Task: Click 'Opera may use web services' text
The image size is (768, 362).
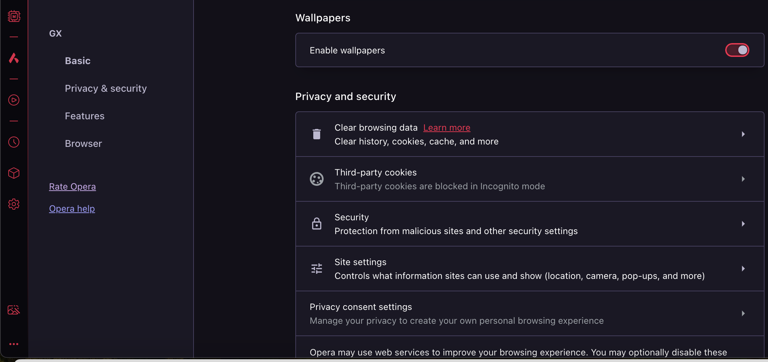Action: (518, 352)
